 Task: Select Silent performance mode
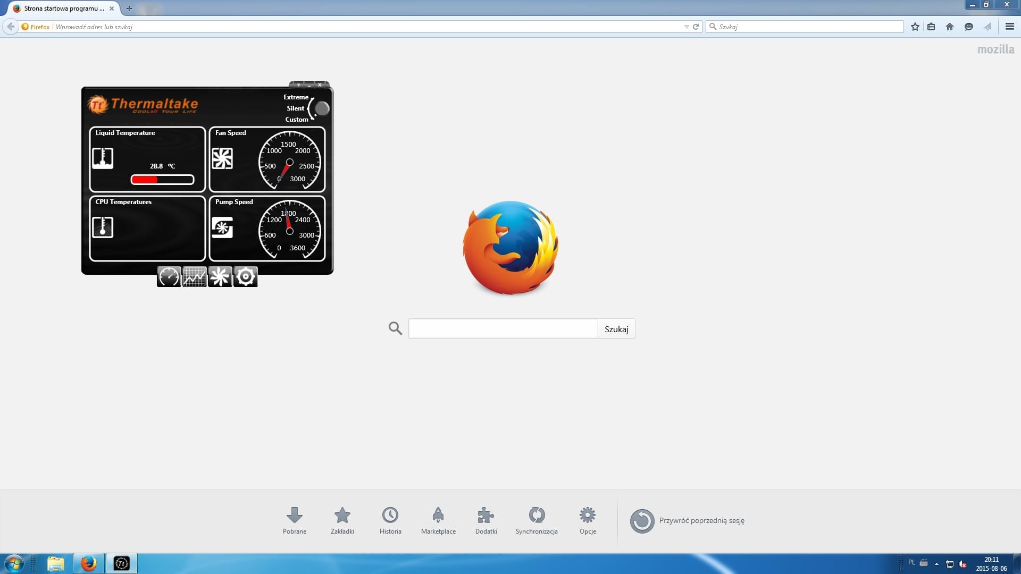[x=295, y=108]
